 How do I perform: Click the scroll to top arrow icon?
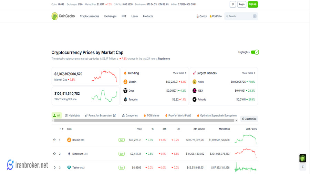pos(303,167)
